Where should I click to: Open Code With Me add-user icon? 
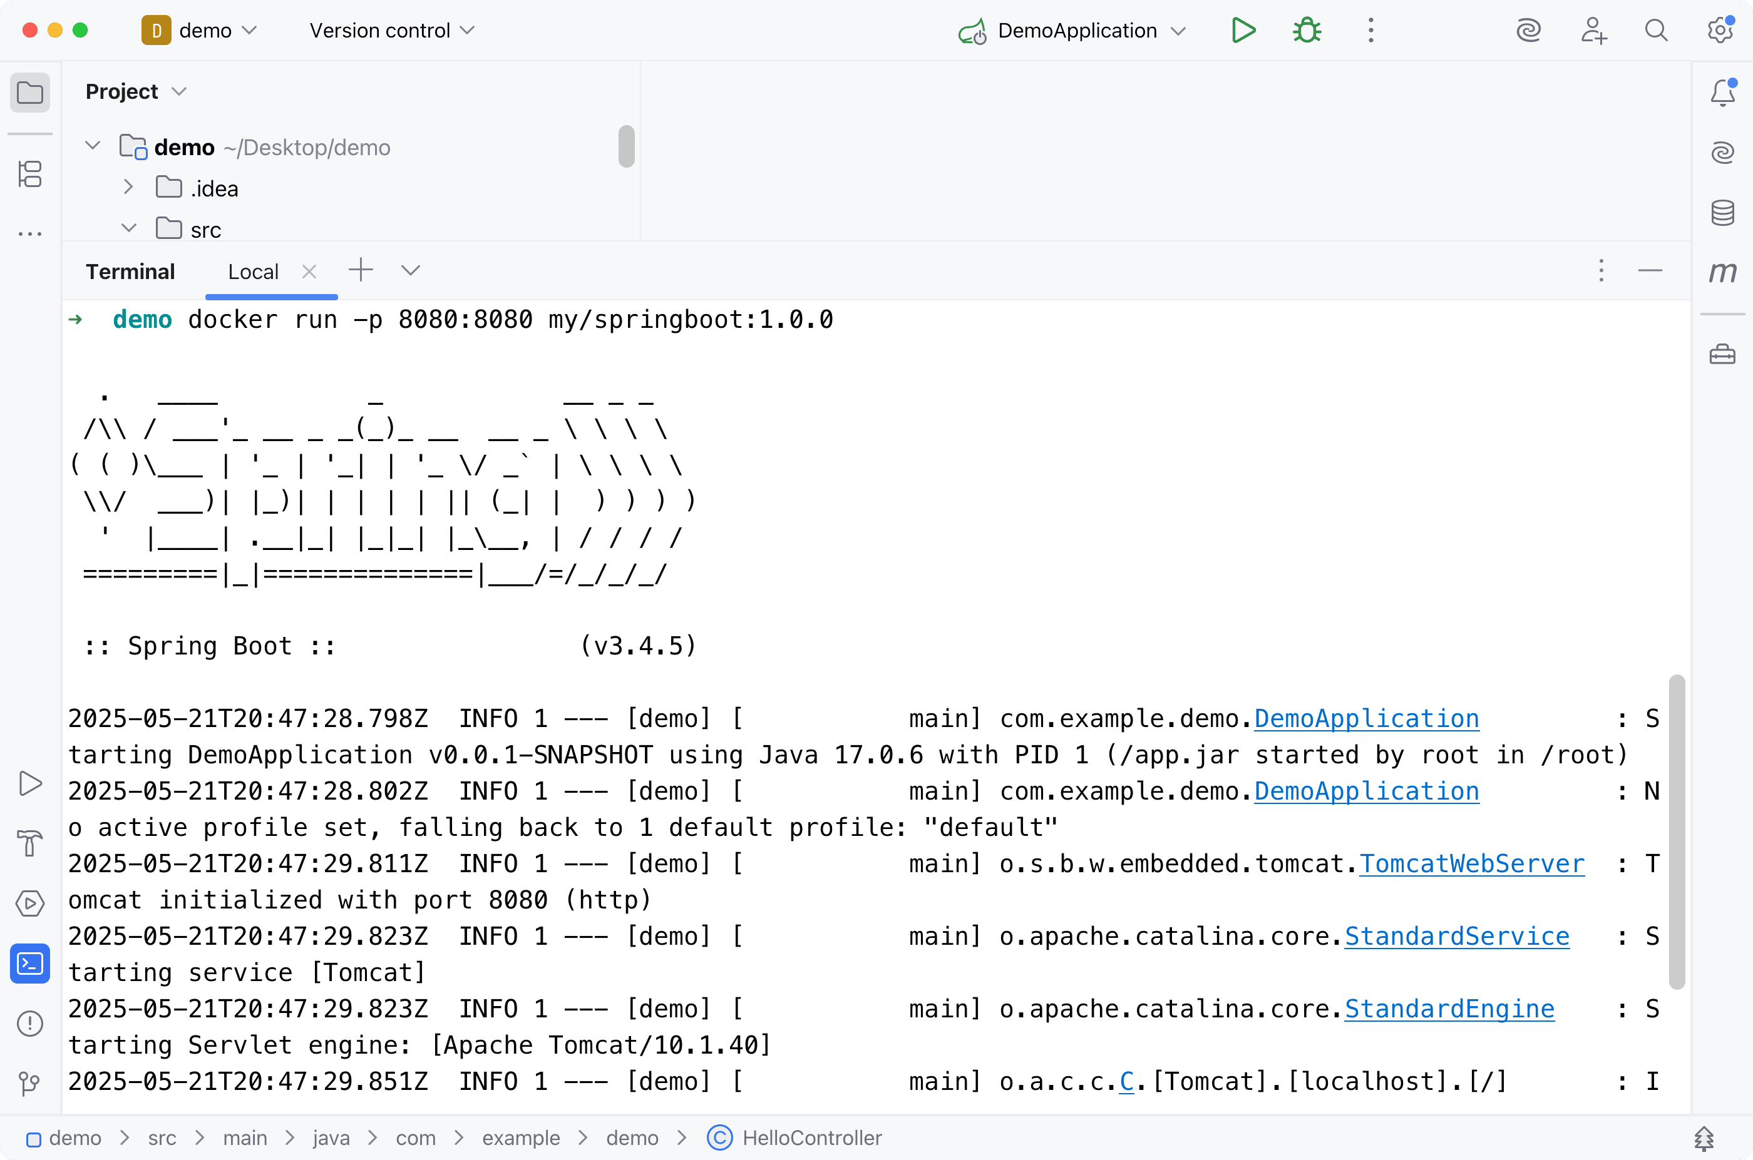click(1593, 30)
